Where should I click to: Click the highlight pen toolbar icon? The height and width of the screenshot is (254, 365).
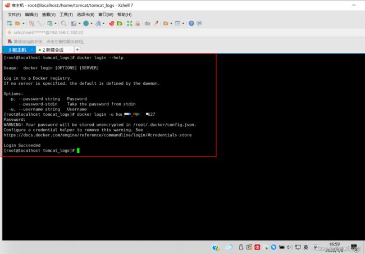(x=156, y=23)
